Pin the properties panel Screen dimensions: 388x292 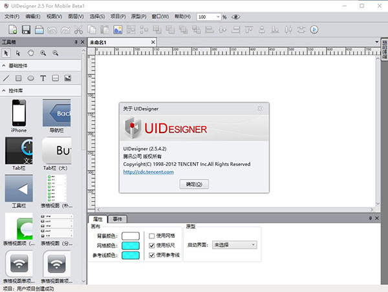coord(370,218)
